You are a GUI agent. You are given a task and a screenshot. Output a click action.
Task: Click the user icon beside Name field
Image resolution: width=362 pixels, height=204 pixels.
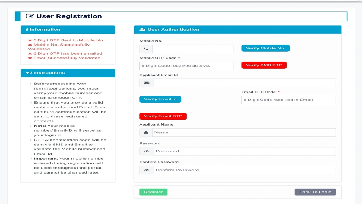146,132
